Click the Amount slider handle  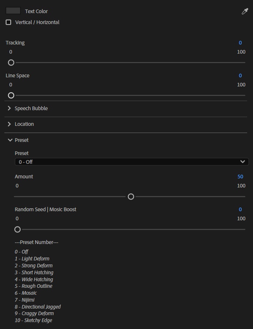pos(131,197)
